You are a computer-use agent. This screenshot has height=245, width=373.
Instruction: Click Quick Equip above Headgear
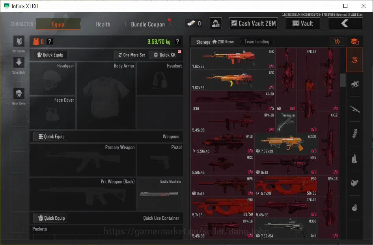click(50, 55)
